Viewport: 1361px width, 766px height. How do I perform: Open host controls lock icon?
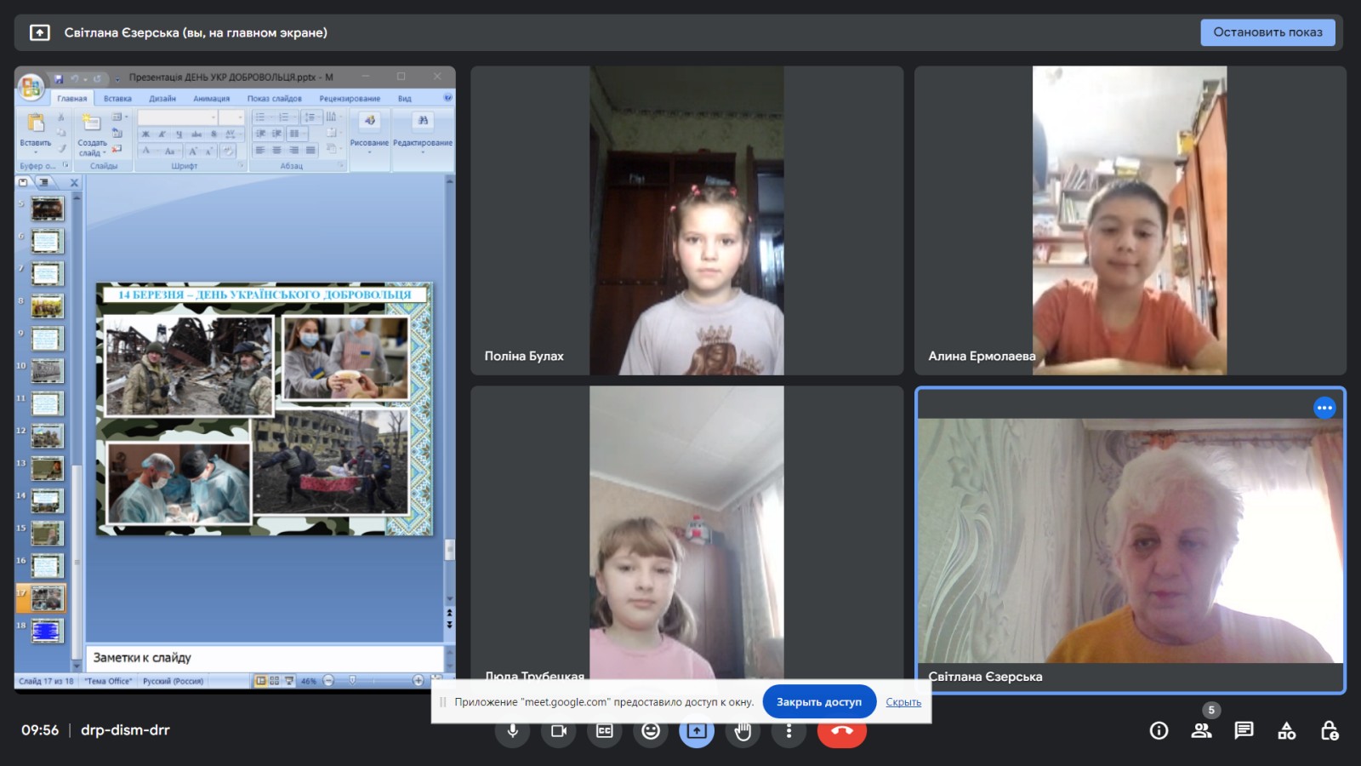1329,730
